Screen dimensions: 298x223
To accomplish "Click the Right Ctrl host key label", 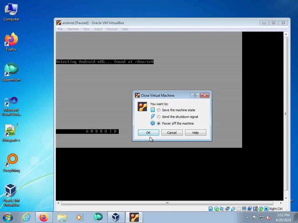I will (x=276, y=209).
